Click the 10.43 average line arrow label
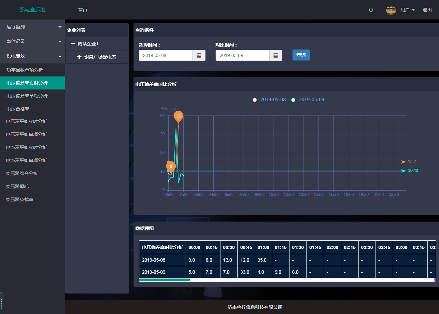Image resolution: width=439 pixels, height=314 pixels. click(412, 171)
